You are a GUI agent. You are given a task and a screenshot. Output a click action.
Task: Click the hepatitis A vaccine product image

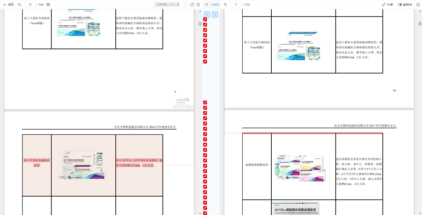[x=83, y=165]
